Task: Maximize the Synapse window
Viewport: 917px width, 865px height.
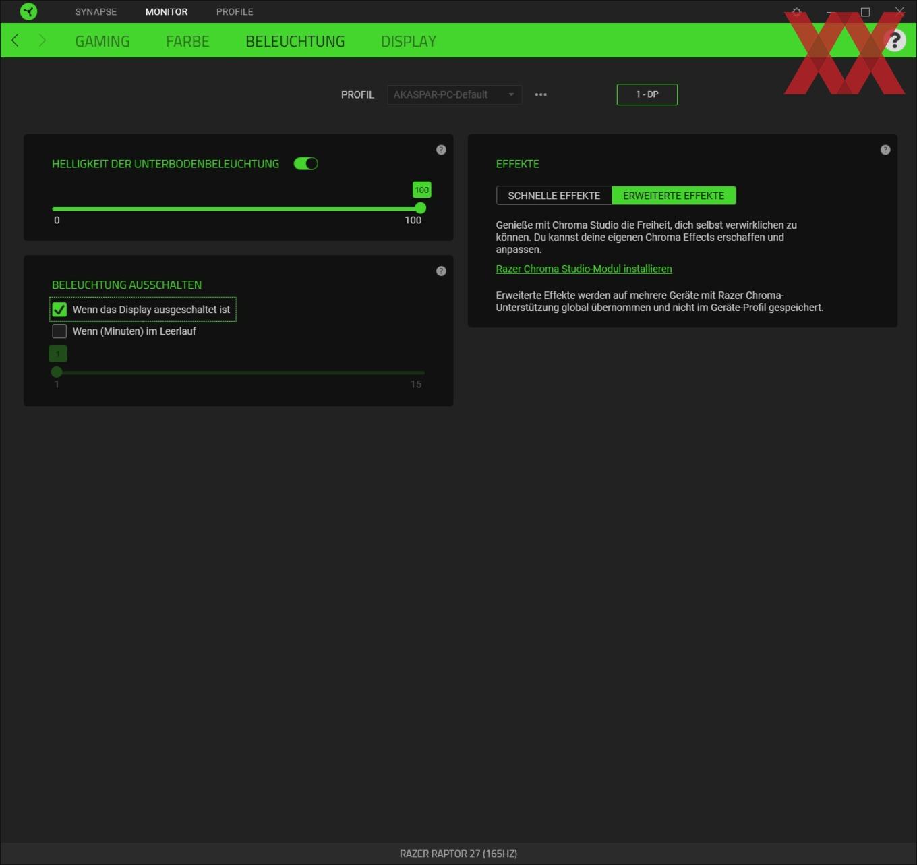Action: click(x=866, y=12)
